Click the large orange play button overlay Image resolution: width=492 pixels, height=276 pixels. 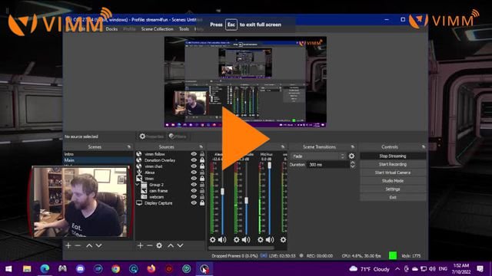click(245, 138)
